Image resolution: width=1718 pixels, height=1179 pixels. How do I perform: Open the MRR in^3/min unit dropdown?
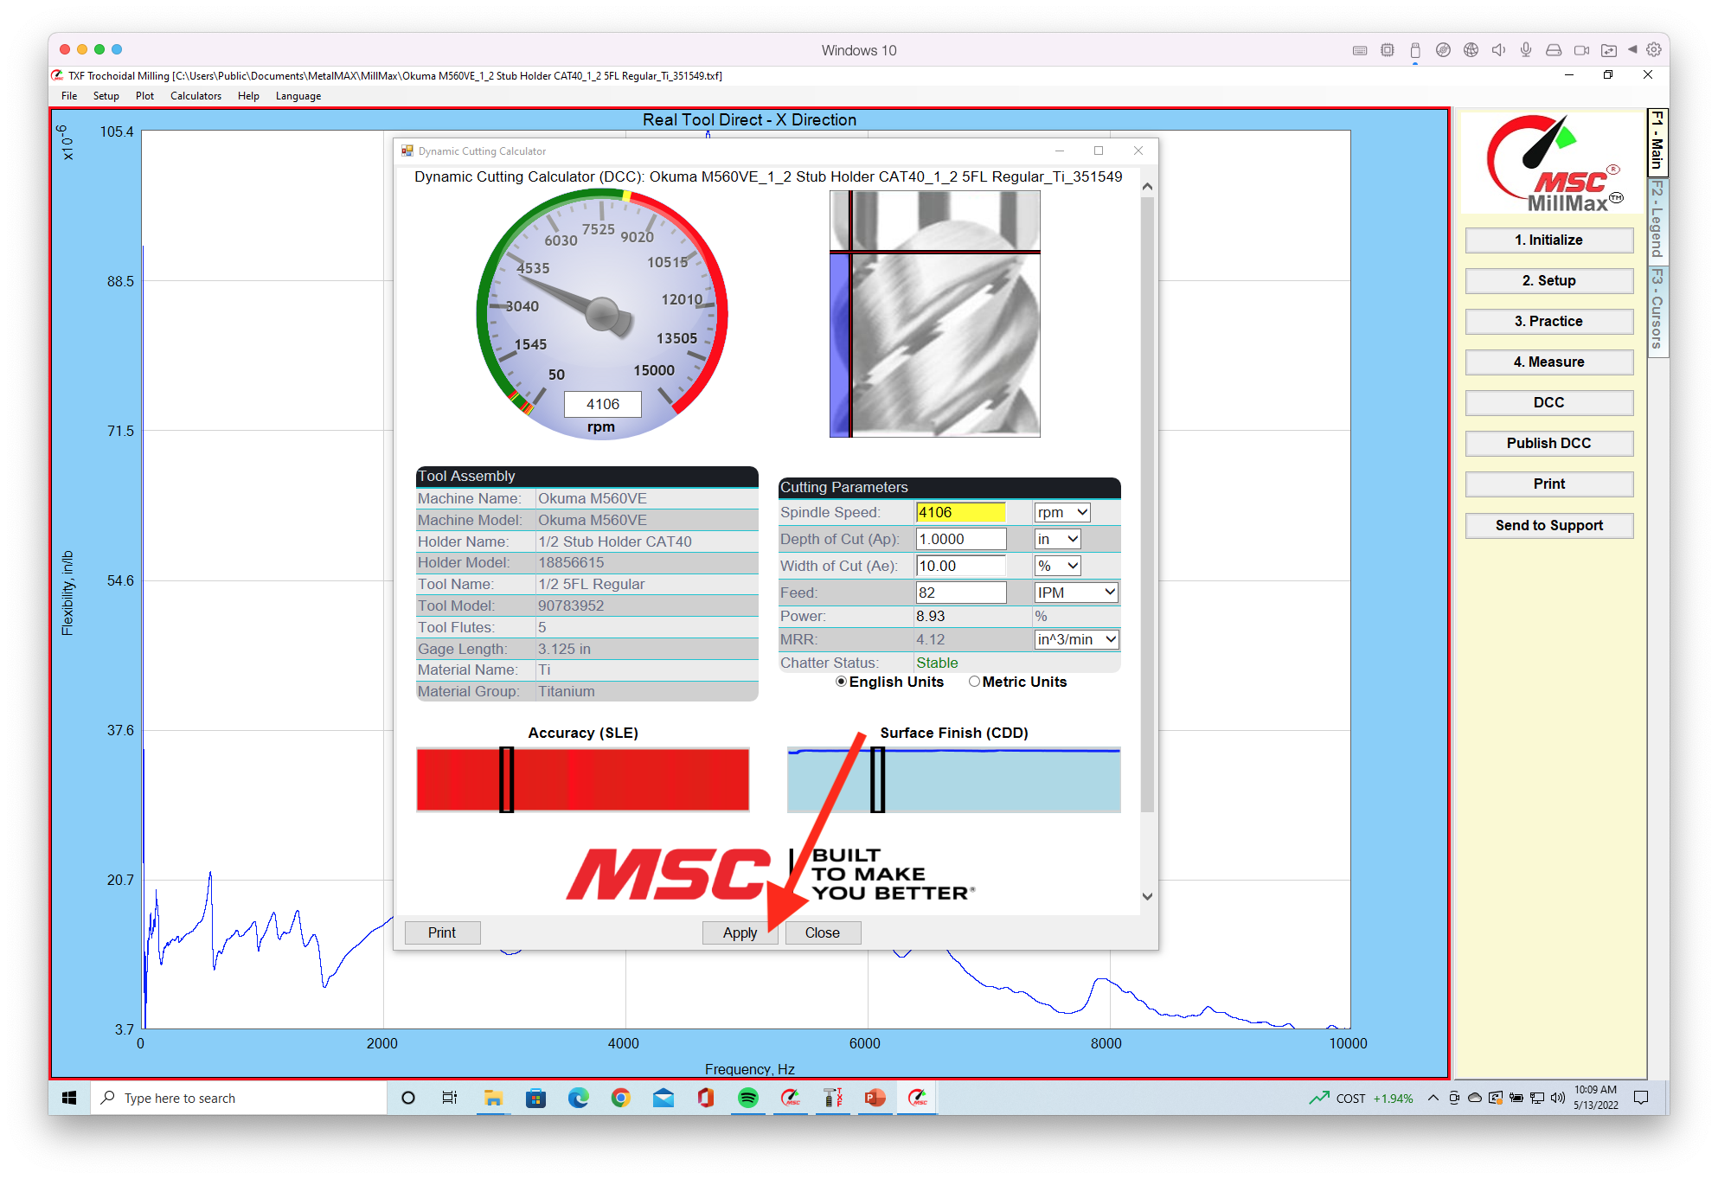click(1076, 639)
